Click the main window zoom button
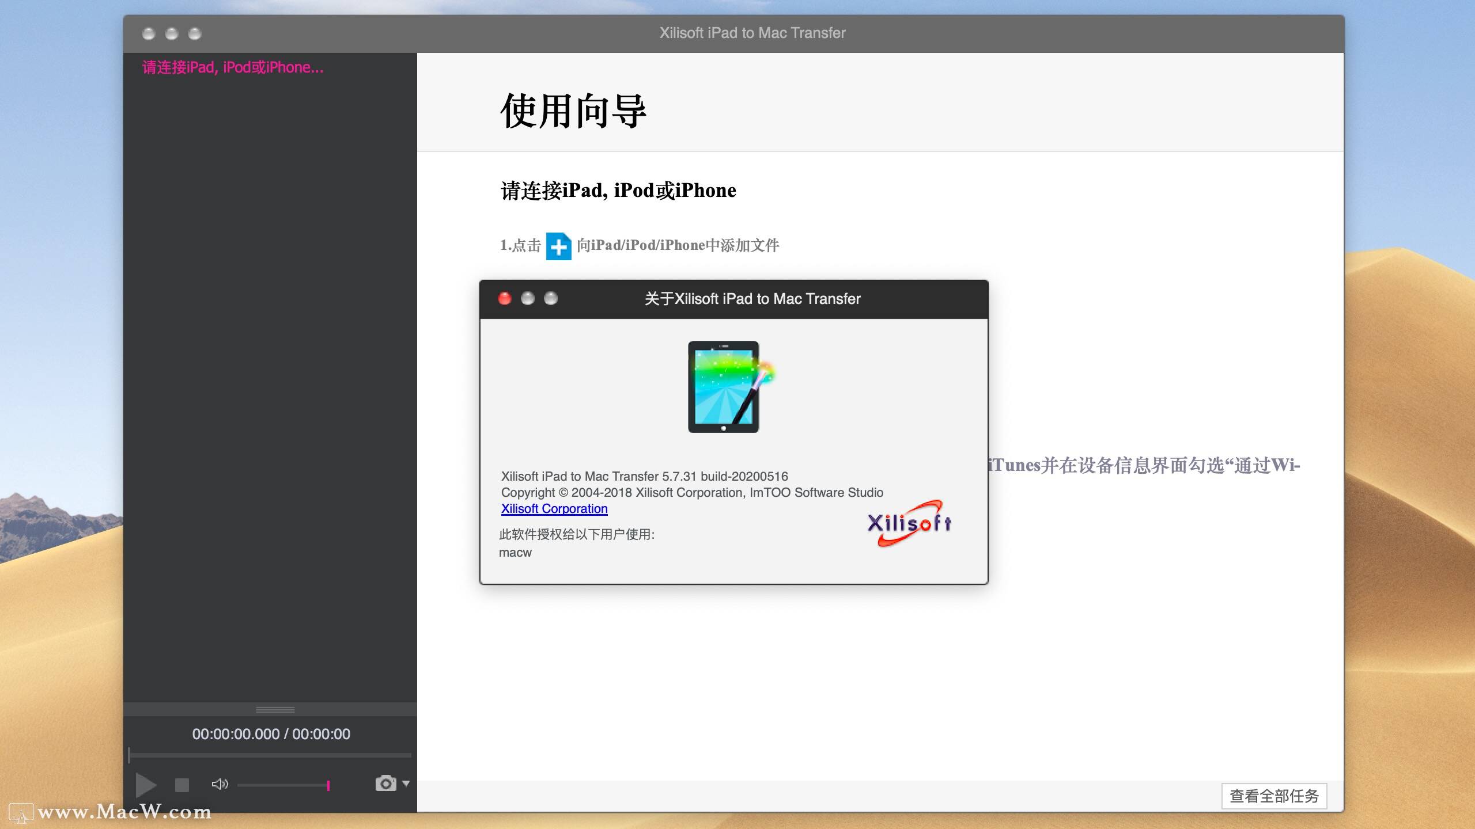1475x829 pixels. click(195, 33)
